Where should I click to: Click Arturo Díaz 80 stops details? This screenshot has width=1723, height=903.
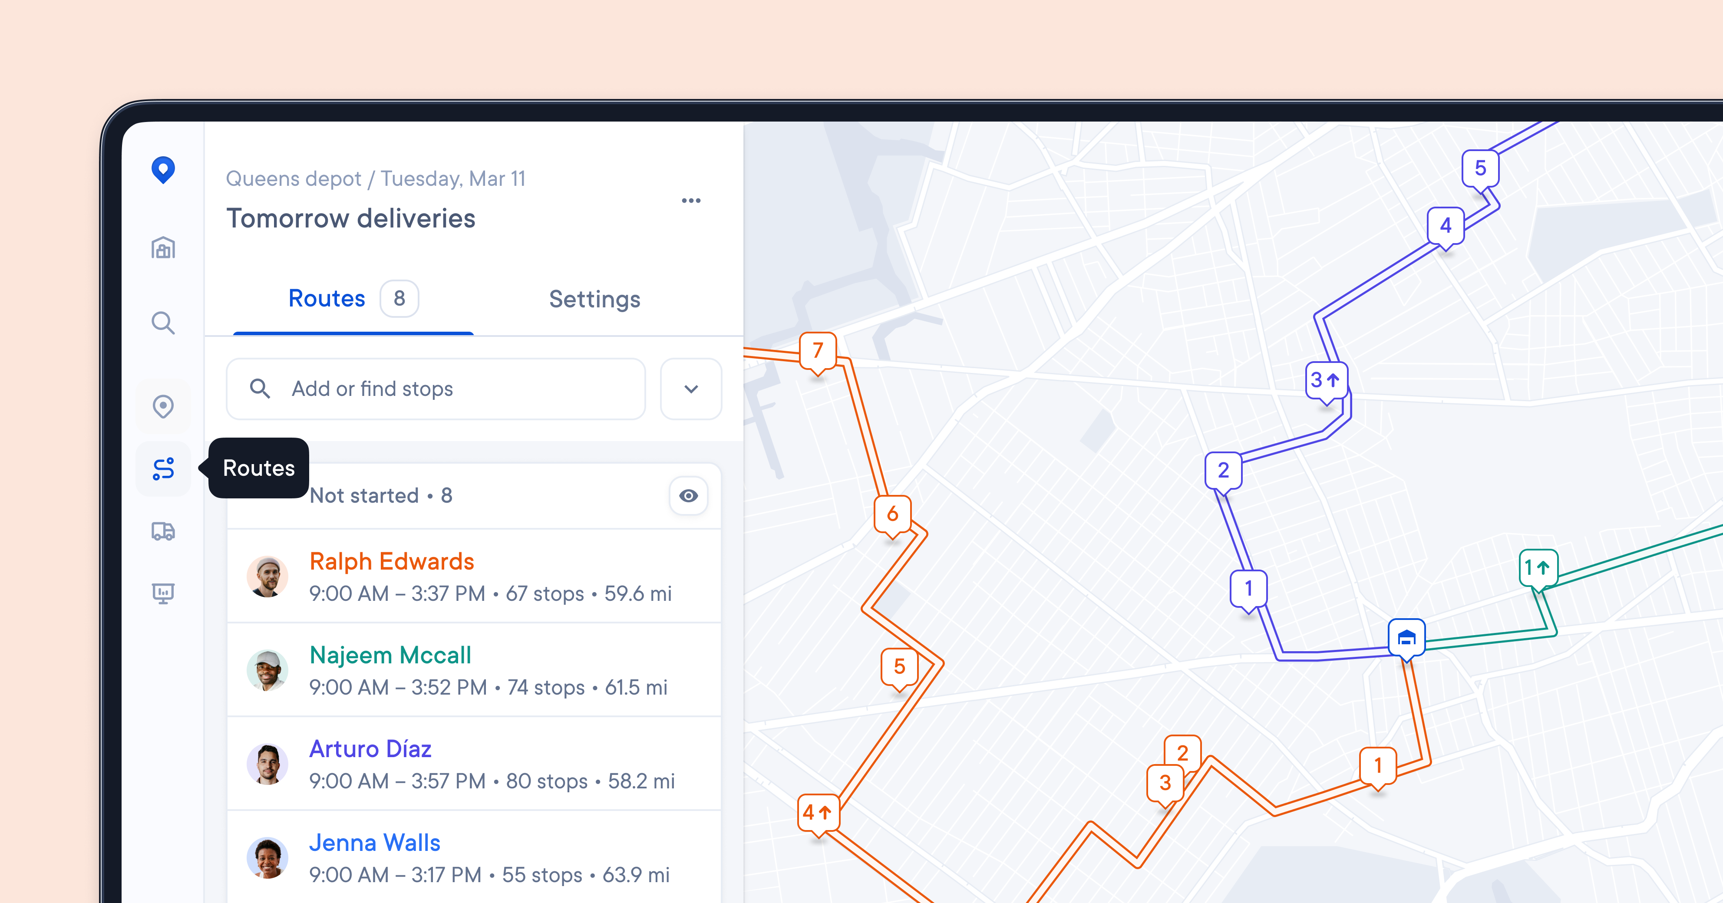coord(492,781)
